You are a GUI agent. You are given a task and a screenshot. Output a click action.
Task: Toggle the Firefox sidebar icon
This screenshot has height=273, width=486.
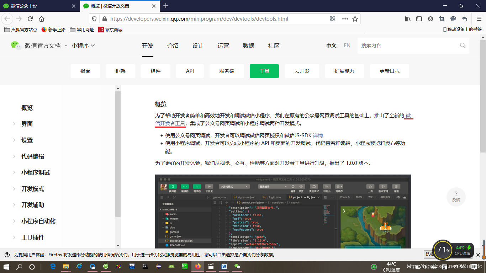pyautogui.click(x=419, y=18)
